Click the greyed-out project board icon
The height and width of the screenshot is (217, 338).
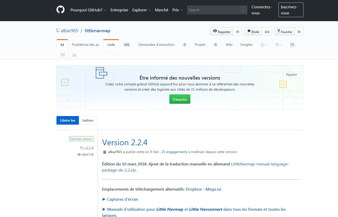292,45
